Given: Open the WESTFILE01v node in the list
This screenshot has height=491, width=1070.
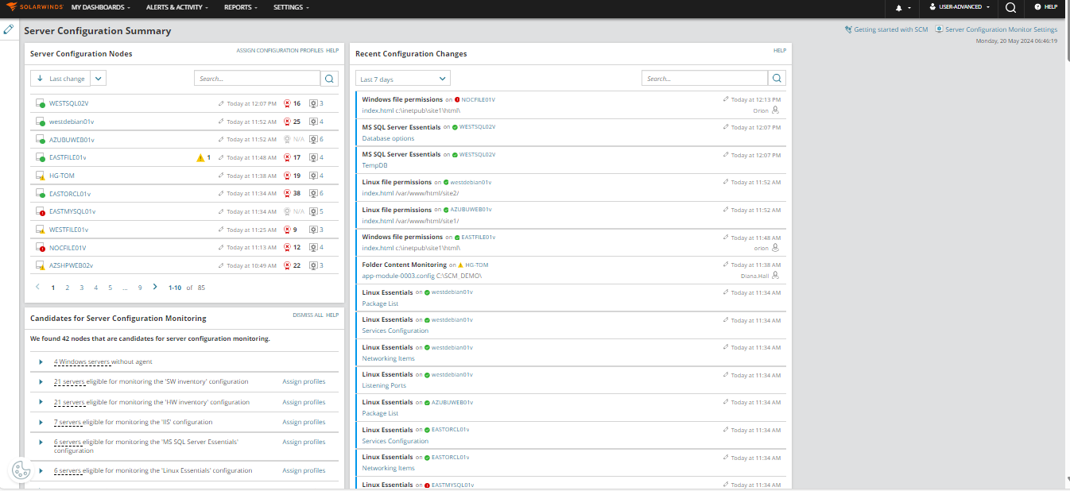Looking at the screenshot, I should [x=68, y=230].
